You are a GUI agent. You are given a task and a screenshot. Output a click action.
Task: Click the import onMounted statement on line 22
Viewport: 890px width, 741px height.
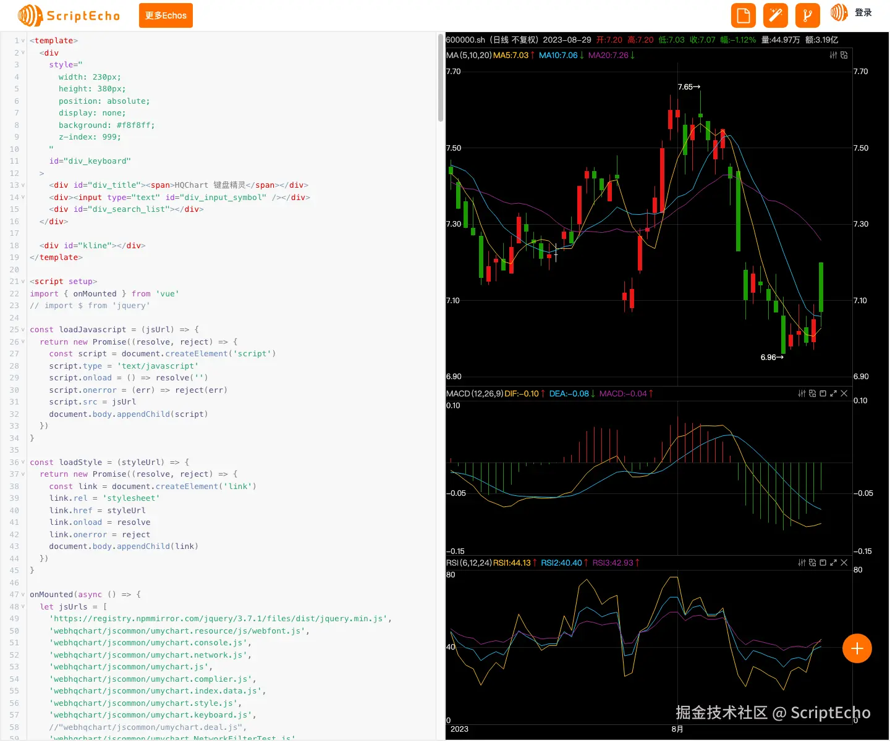tap(104, 294)
